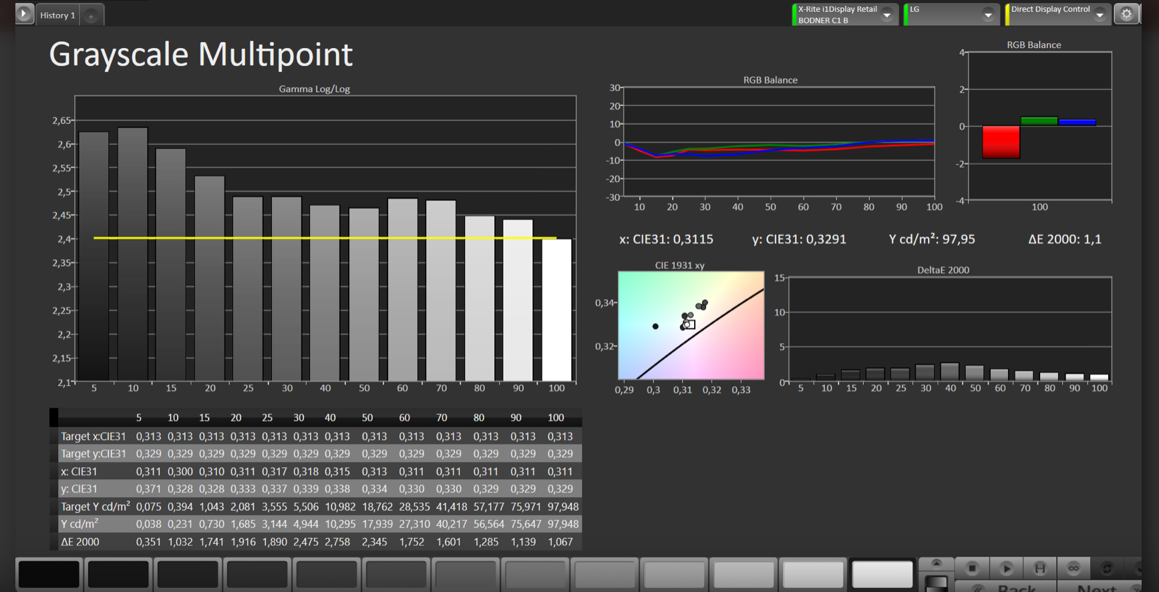Click the Play read-series icon
Viewport: 1159px width, 592px height.
click(1006, 568)
